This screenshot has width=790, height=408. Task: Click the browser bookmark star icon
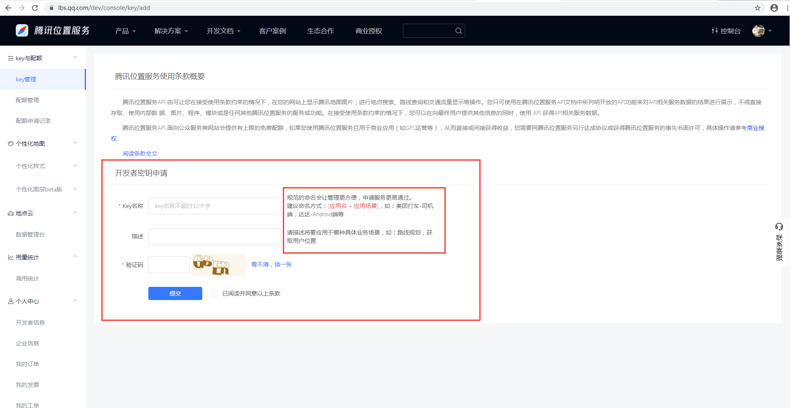click(757, 7)
